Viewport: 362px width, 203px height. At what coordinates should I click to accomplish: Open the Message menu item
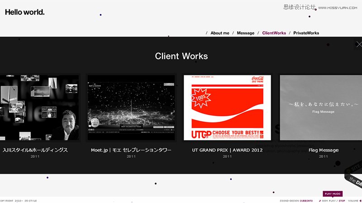pyautogui.click(x=245, y=33)
